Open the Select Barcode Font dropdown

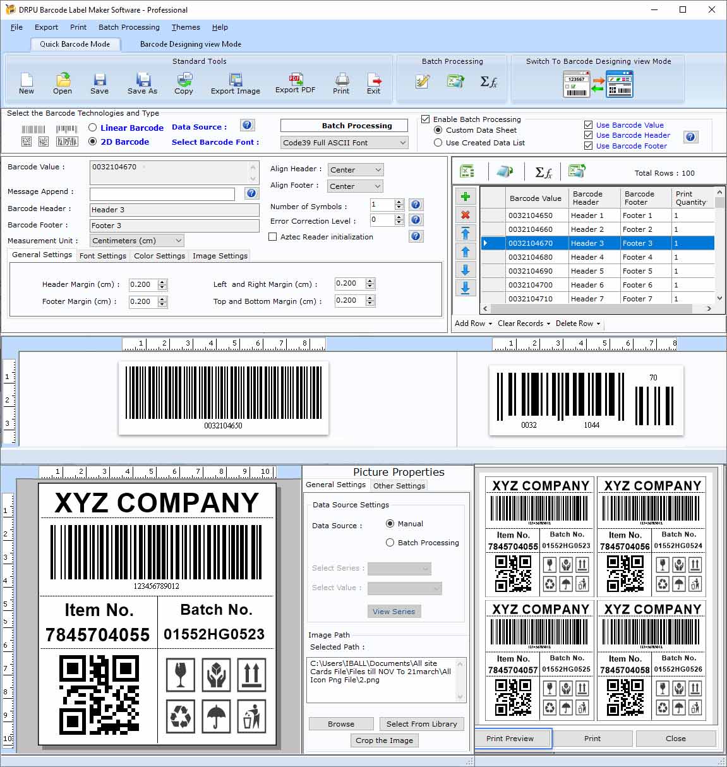pos(344,143)
